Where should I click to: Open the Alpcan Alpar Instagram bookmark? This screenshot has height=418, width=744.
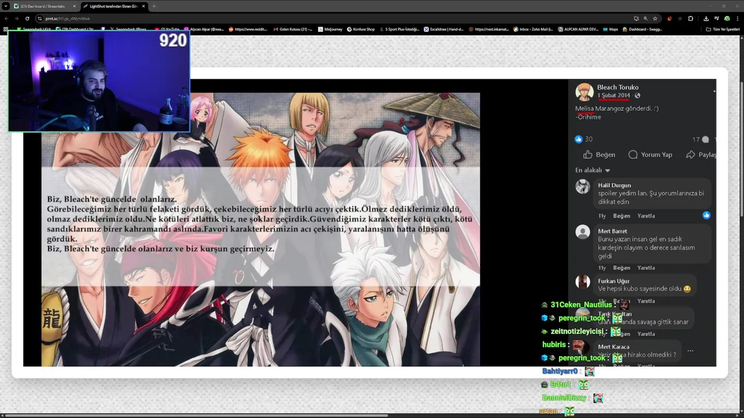coord(204,29)
